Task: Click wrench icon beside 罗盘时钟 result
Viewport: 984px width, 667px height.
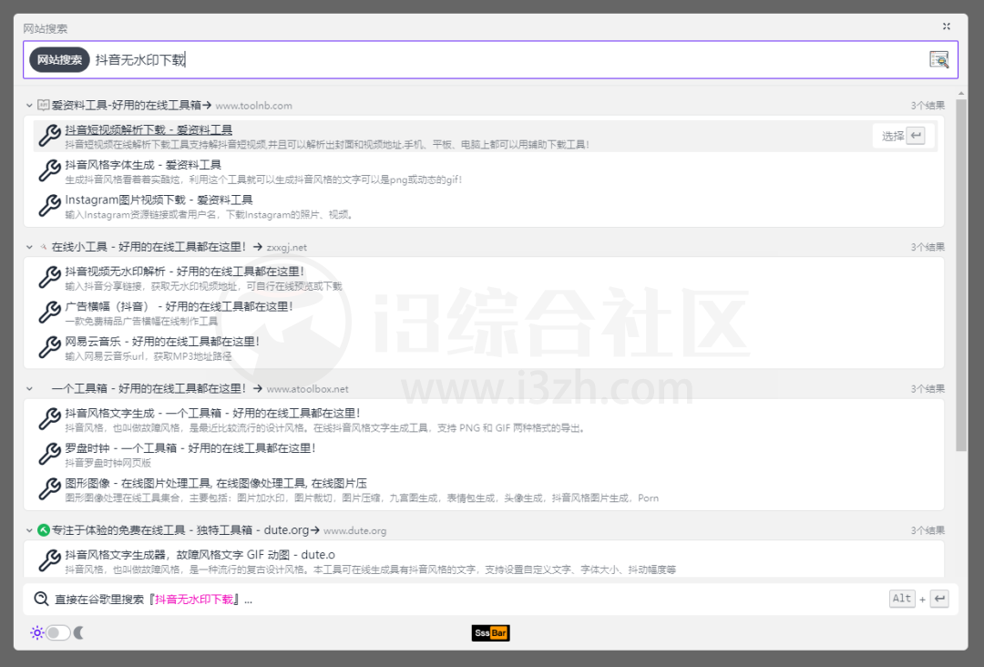Action: click(49, 455)
